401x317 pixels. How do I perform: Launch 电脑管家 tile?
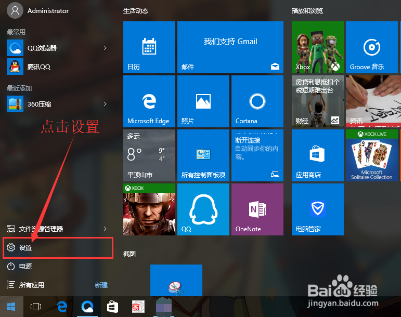pyautogui.click(x=318, y=209)
